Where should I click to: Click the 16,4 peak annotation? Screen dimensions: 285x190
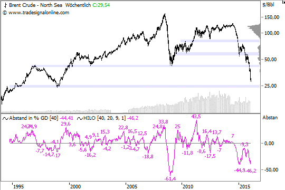[x=207, y=131]
